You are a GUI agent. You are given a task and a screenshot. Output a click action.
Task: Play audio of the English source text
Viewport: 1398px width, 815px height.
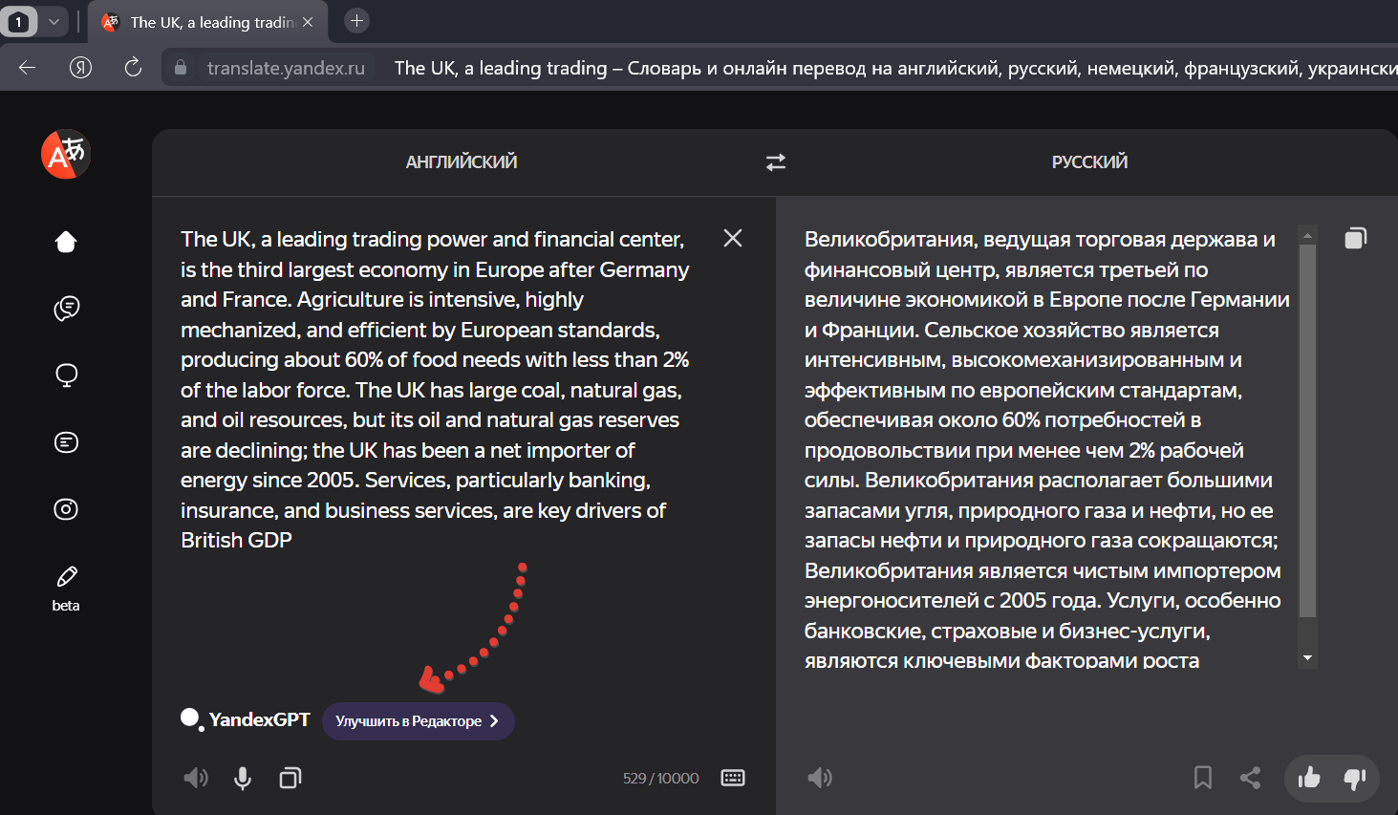point(196,778)
